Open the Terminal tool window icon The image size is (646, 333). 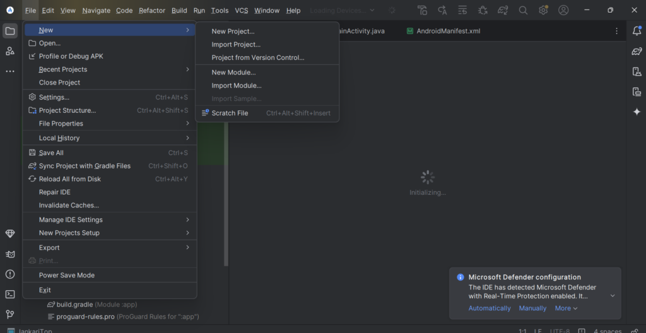pyautogui.click(x=10, y=295)
